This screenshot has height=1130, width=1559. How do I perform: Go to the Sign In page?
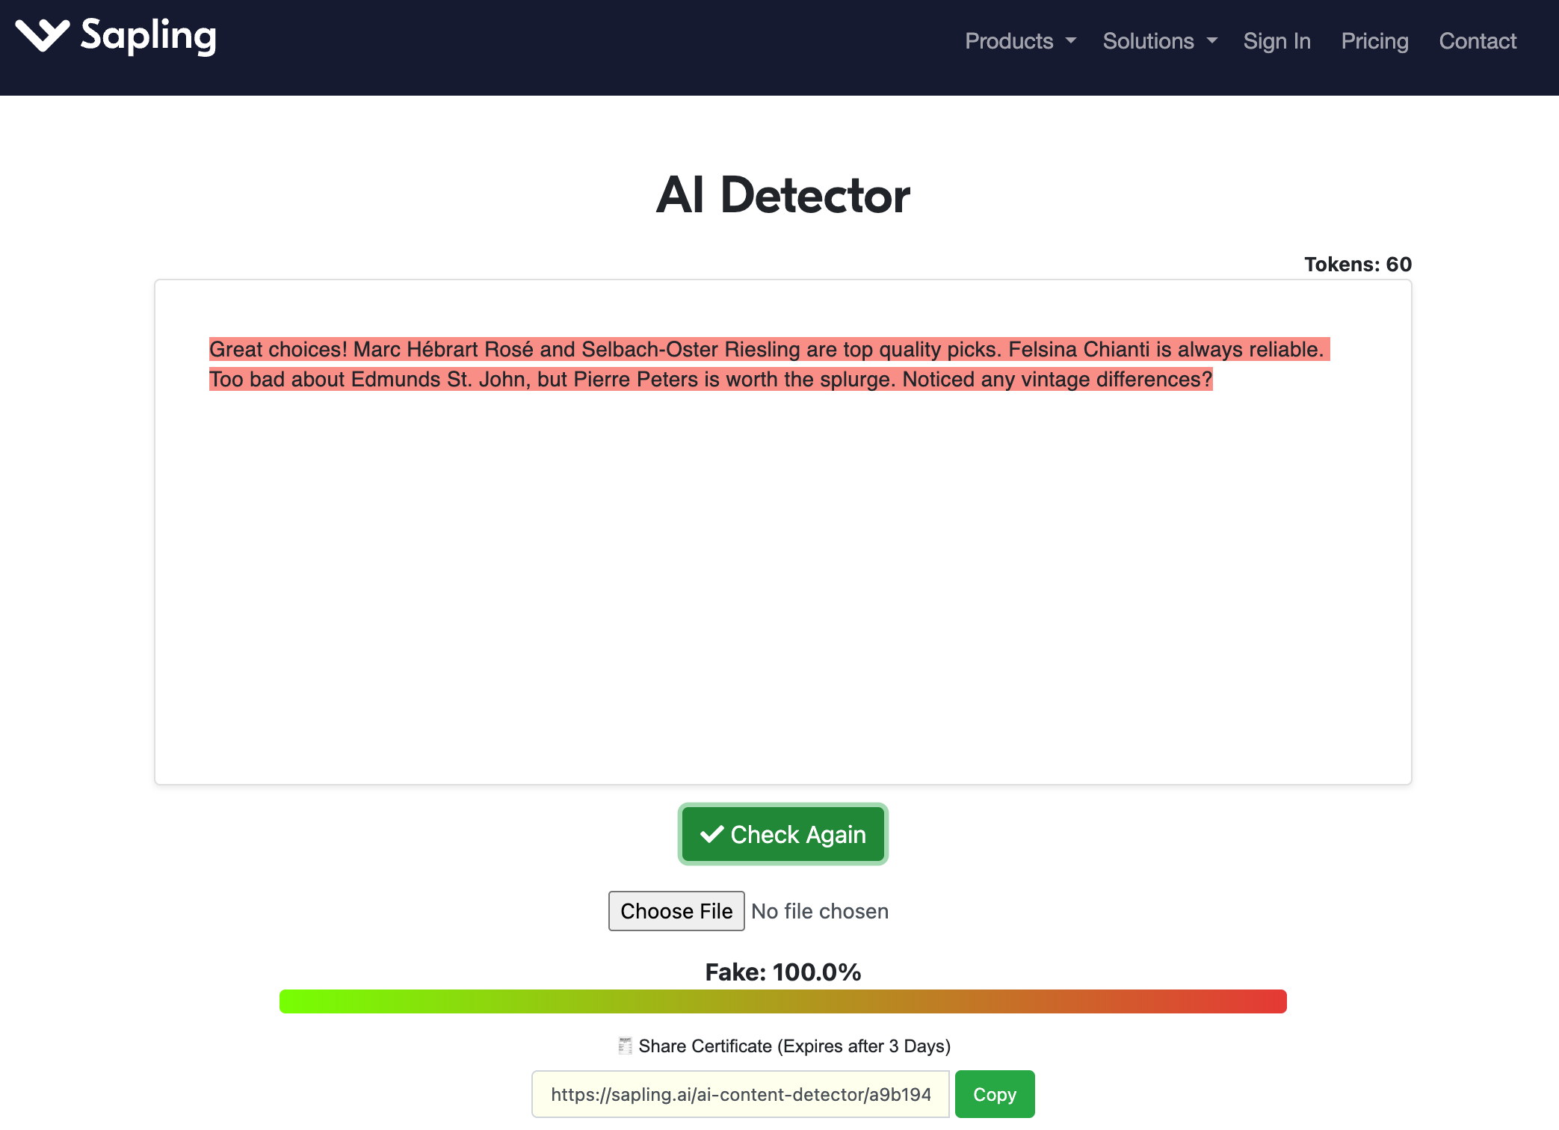pyautogui.click(x=1276, y=41)
